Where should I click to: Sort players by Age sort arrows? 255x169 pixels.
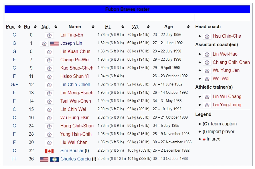coord(188,27)
